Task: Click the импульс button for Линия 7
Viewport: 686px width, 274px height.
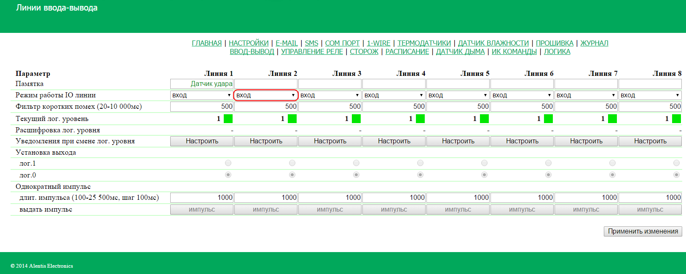Action: 586,210
